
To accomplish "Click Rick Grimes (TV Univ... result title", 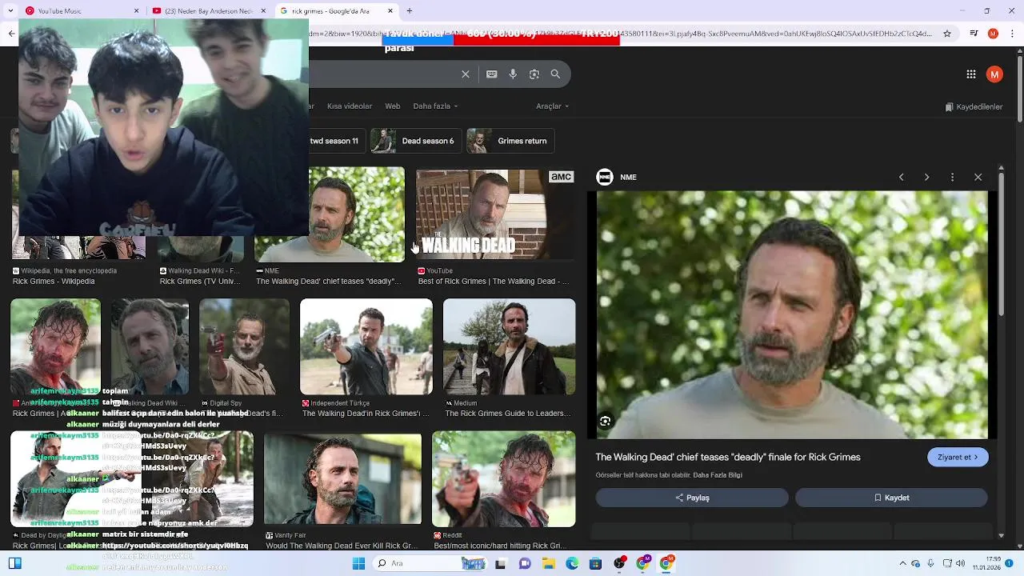I will click(200, 282).
